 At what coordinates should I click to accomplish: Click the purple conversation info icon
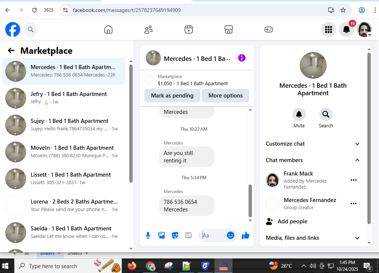(x=242, y=58)
